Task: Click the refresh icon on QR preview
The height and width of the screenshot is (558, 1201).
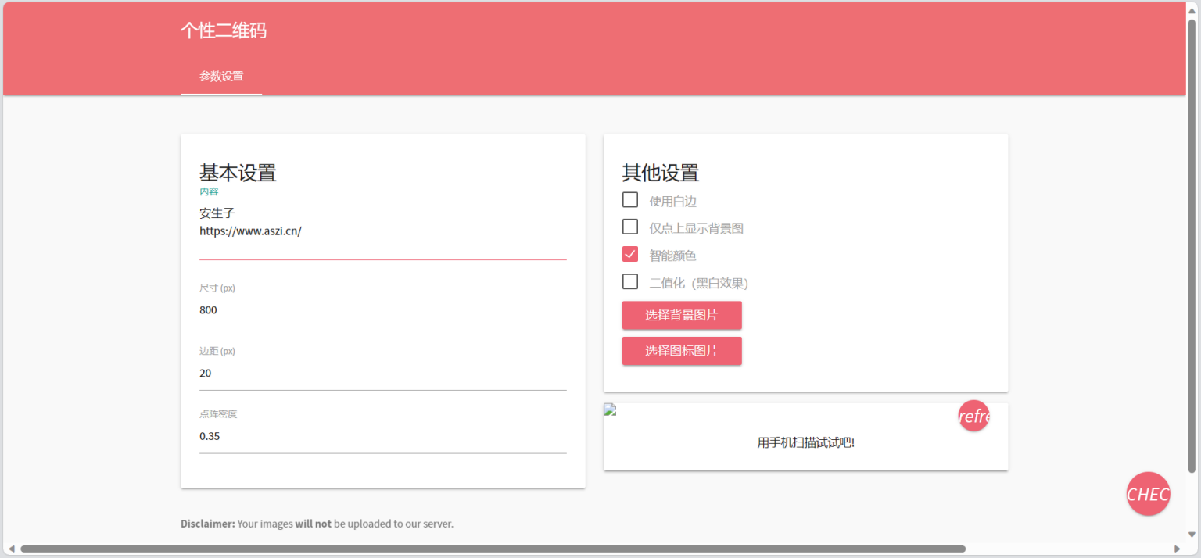Action: [x=973, y=416]
